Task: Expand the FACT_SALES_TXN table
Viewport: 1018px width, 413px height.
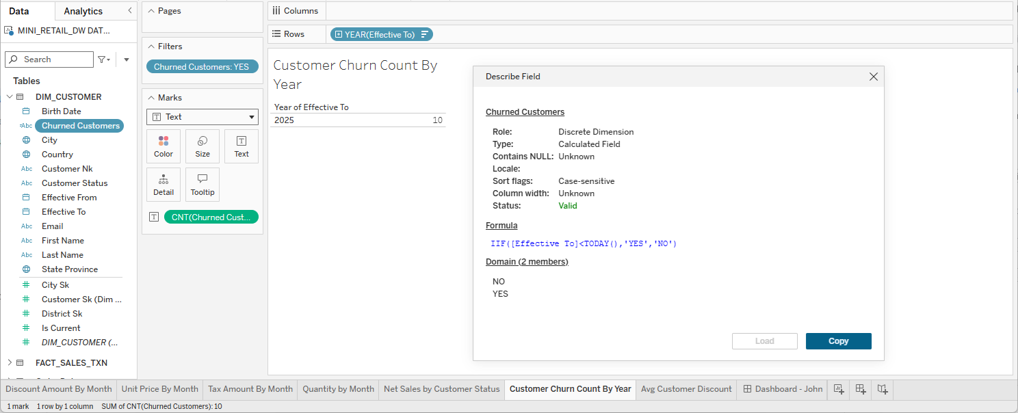Action: click(9, 363)
